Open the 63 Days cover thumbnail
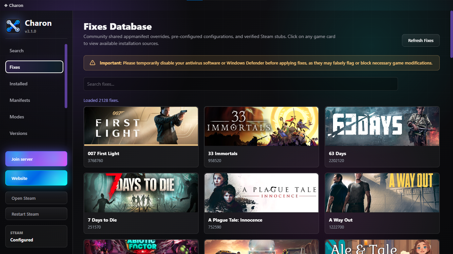 pyautogui.click(x=382, y=126)
